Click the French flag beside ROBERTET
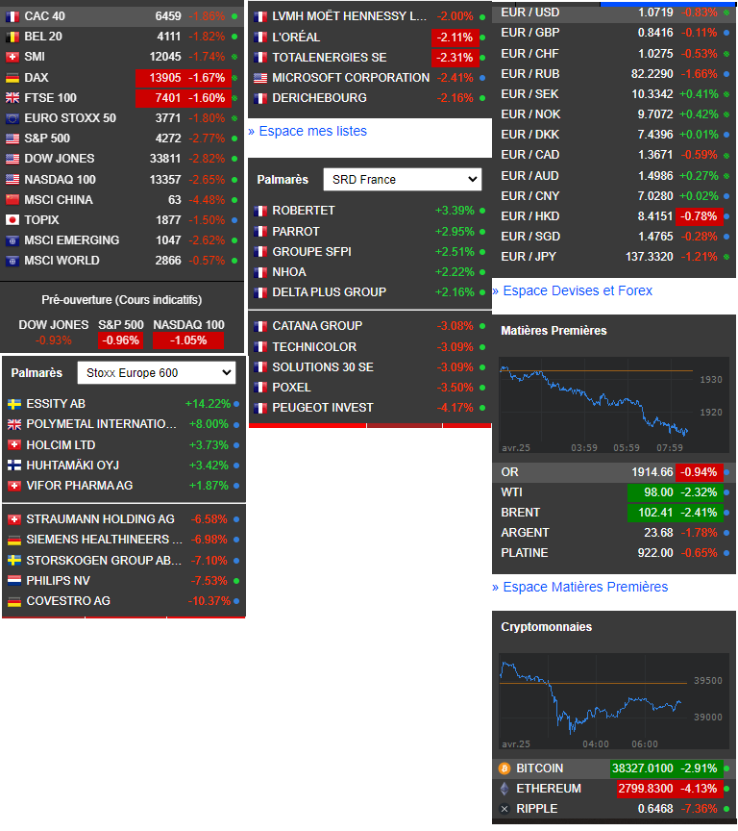Screen dimensions: 738x831 260,211
